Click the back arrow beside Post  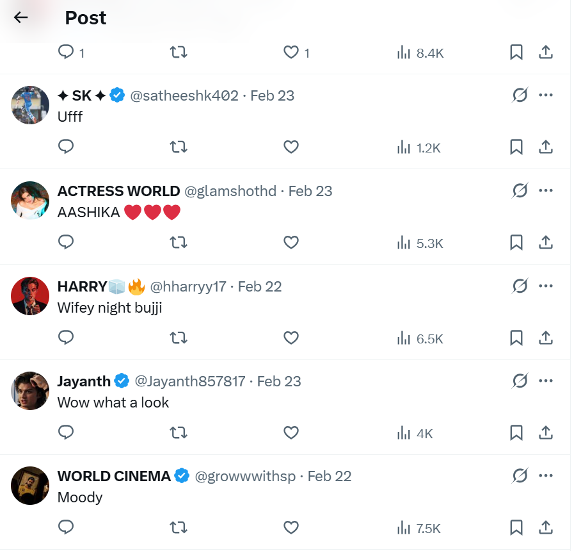21,18
